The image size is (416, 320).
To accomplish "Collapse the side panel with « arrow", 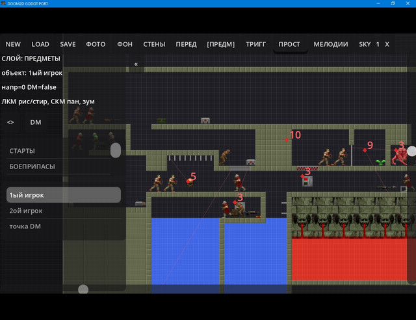I will (x=136, y=64).
